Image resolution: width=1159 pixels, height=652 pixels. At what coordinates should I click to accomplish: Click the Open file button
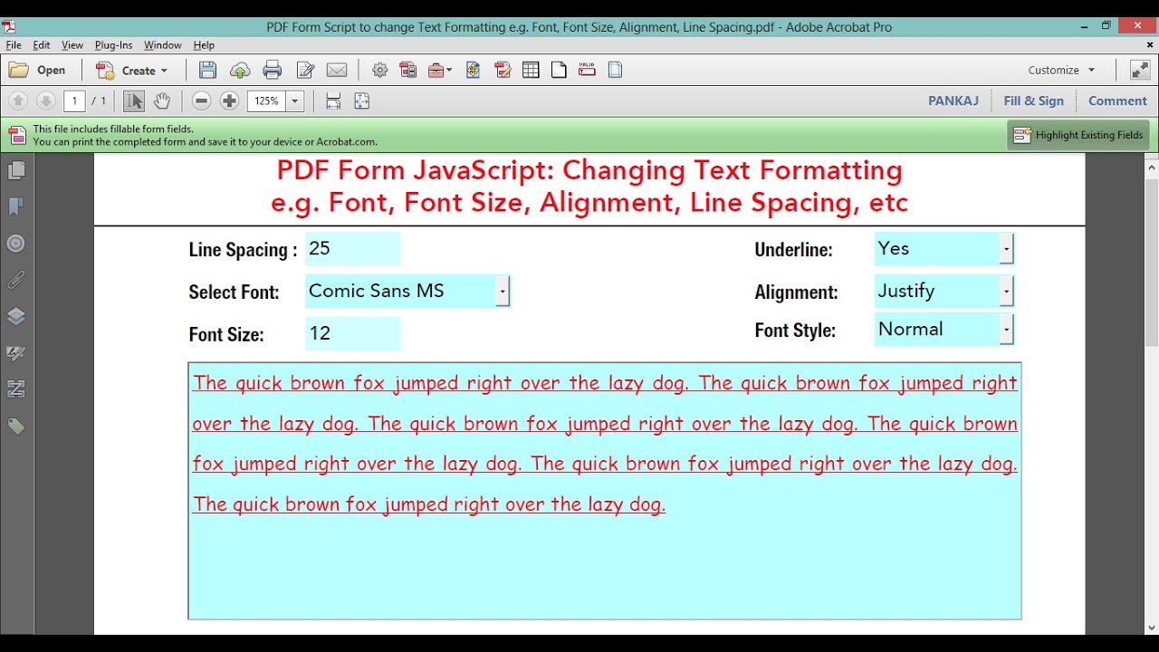click(x=38, y=70)
